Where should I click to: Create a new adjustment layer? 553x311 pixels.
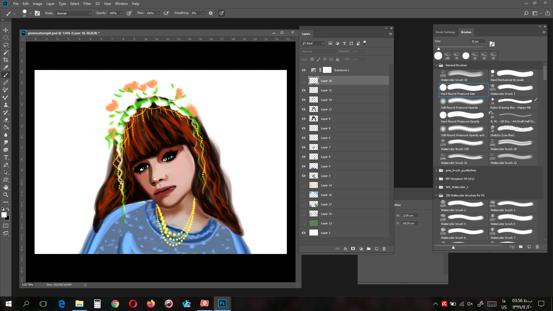[x=361, y=249]
